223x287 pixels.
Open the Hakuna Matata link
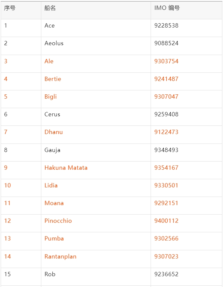point(66,168)
